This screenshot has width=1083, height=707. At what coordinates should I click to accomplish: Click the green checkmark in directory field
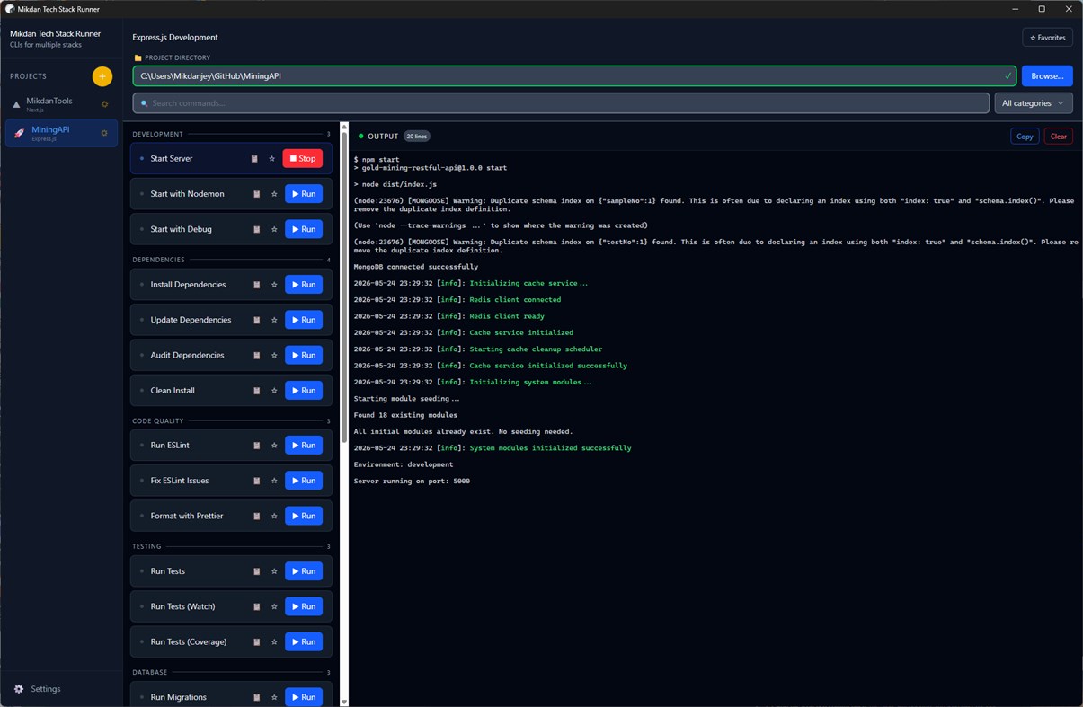pyautogui.click(x=1008, y=76)
